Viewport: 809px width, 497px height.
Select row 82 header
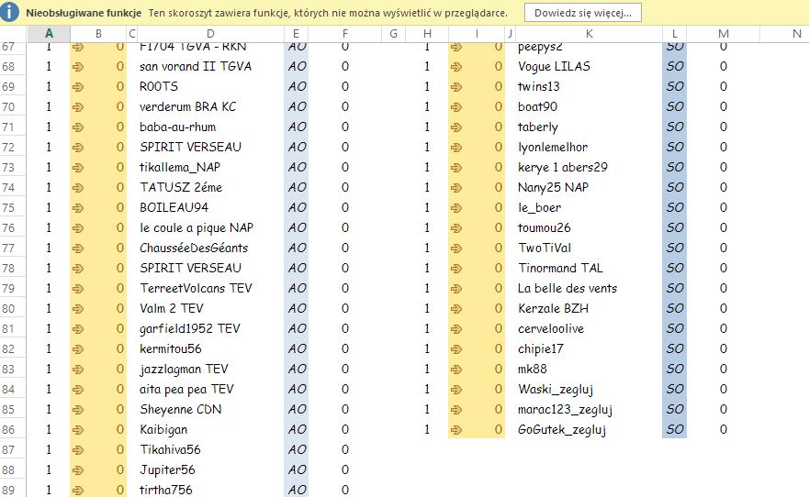pos(13,349)
